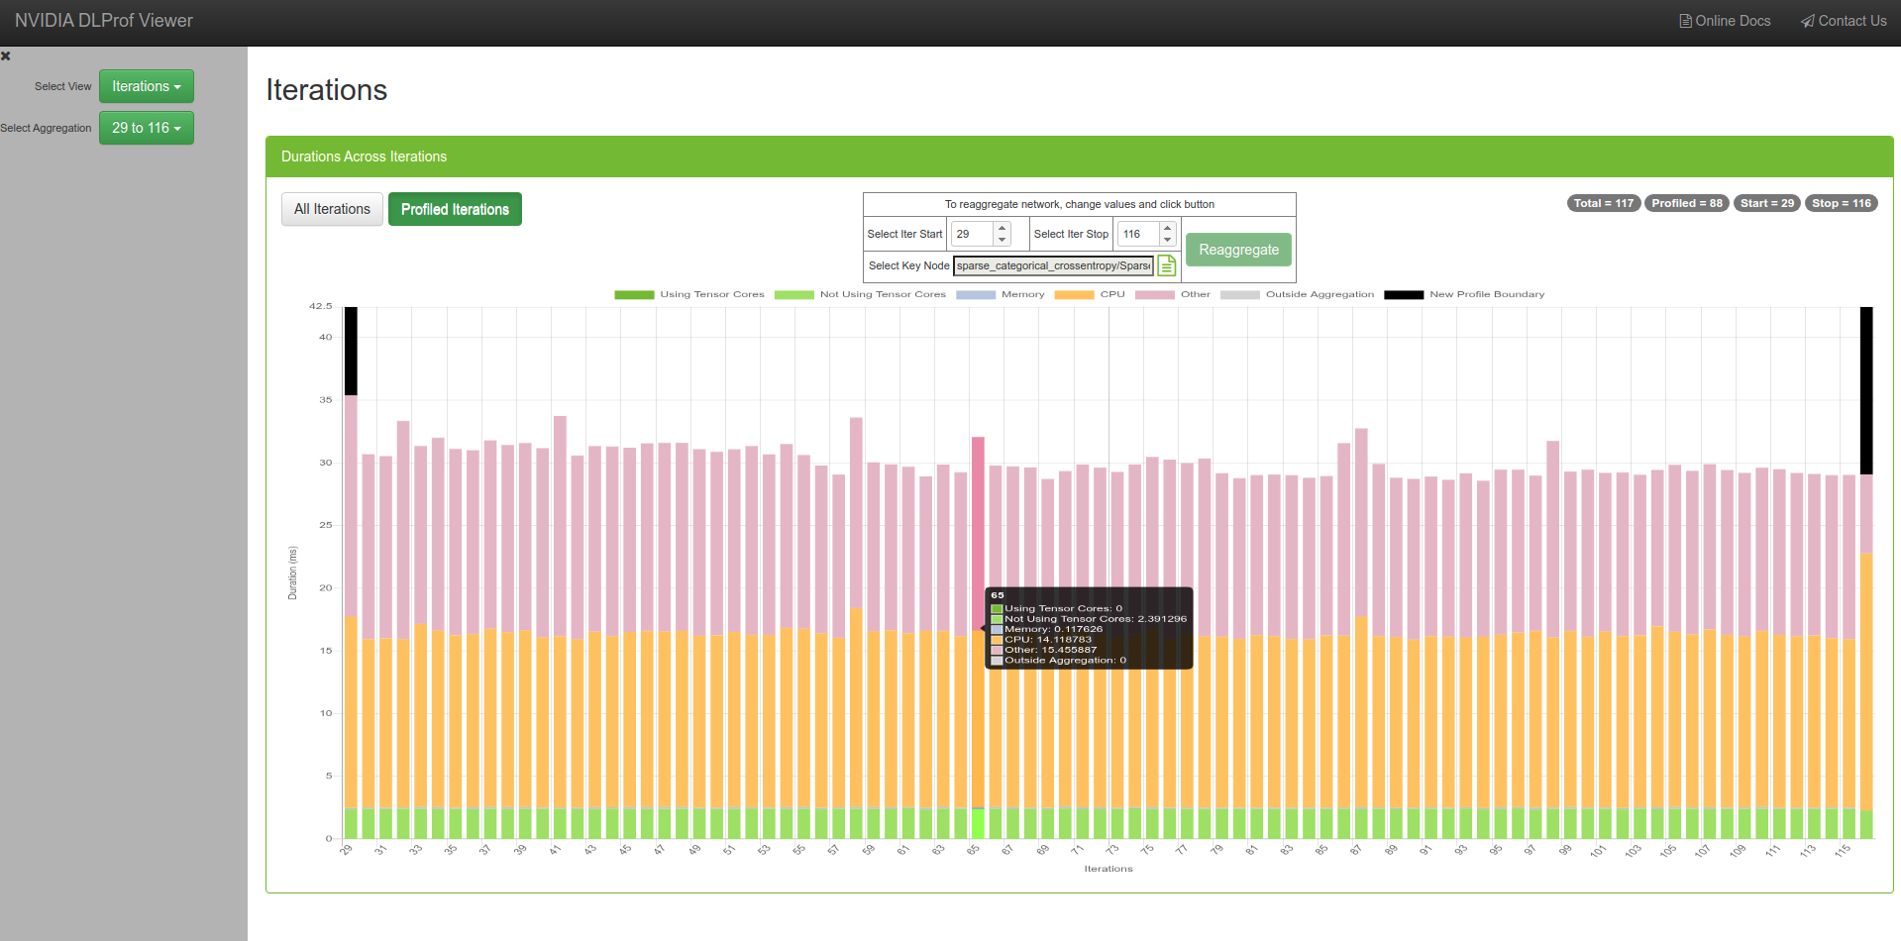
Task: Click the Online Docs link
Action: pyautogui.click(x=1725, y=21)
